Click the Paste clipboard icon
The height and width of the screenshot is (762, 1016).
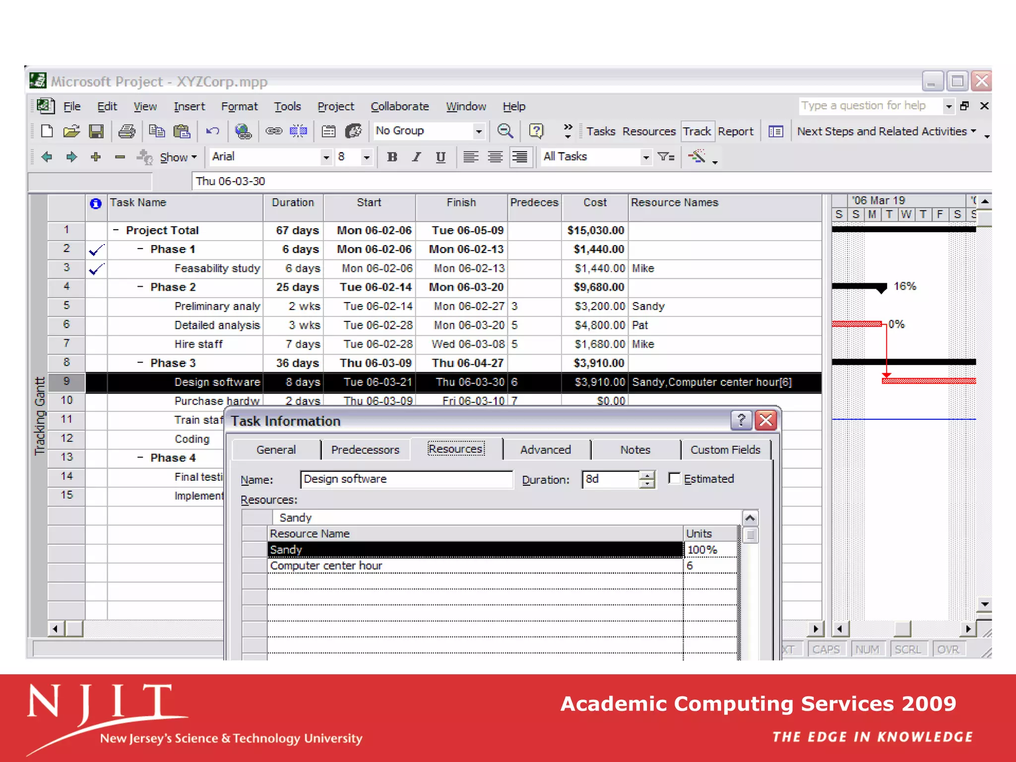pyautogui.click(x=182, y=131)
